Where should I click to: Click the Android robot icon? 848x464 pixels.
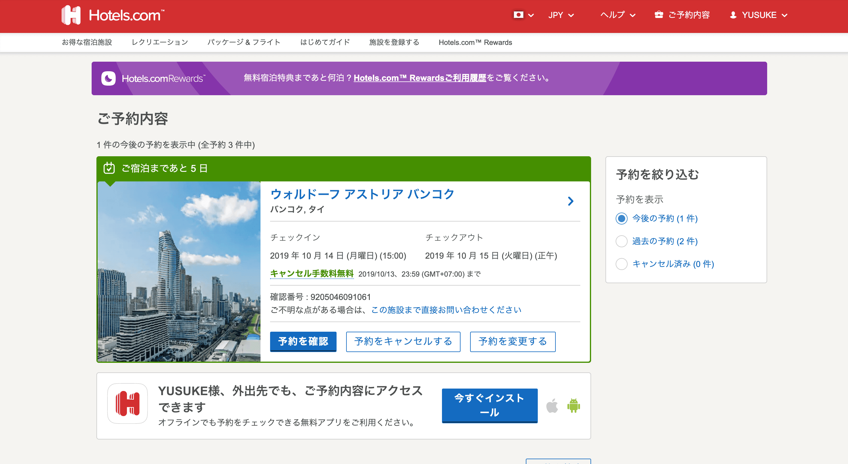pyautogui.click(x=573, y=406)
